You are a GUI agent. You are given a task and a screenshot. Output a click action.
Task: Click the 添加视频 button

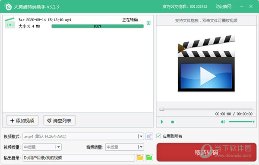[22, 121]
